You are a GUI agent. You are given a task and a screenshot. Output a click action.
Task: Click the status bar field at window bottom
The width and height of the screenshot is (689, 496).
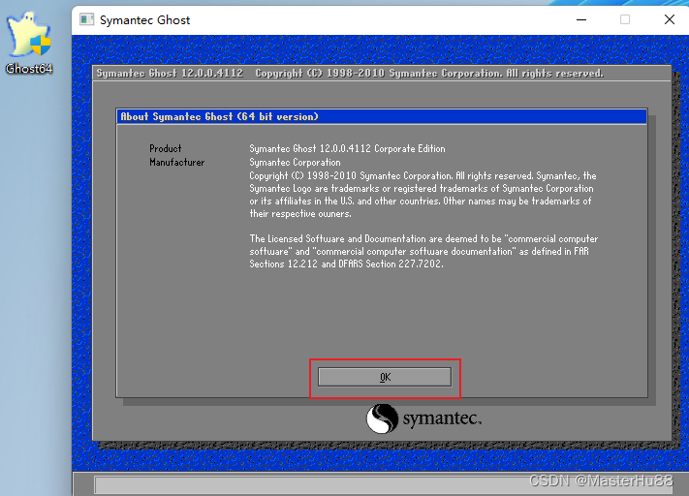click(x=383, y=484)
